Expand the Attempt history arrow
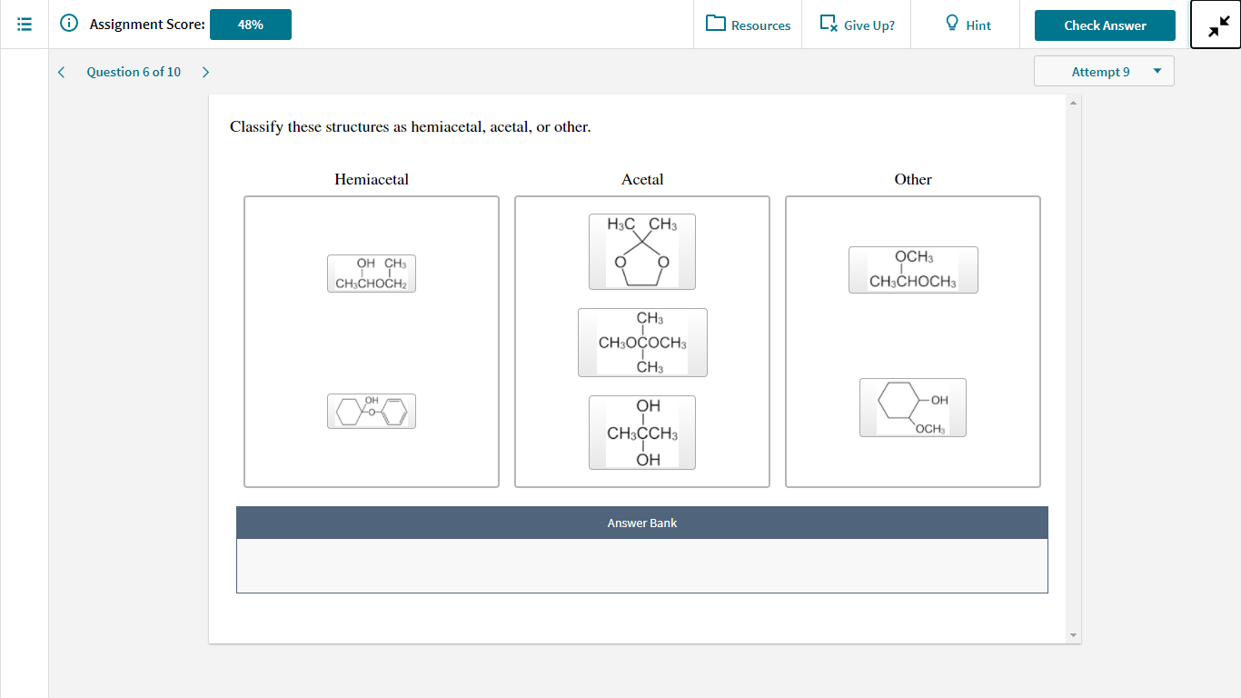This screenshot has height=698, width=1241. tap(1157, 71)
